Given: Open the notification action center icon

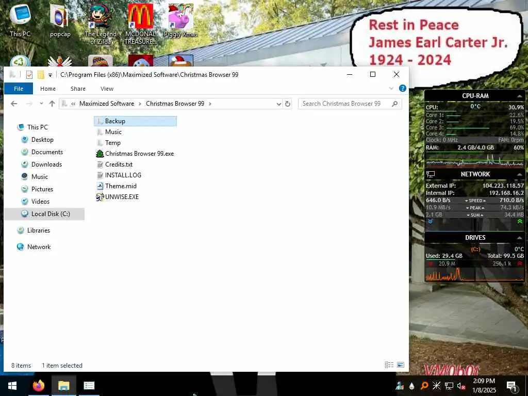Looking at the screenshot, I should pyautogui.click(x=511, y=386).
